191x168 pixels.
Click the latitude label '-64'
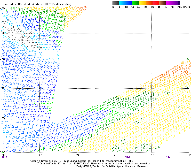click(x=3, y=59)
